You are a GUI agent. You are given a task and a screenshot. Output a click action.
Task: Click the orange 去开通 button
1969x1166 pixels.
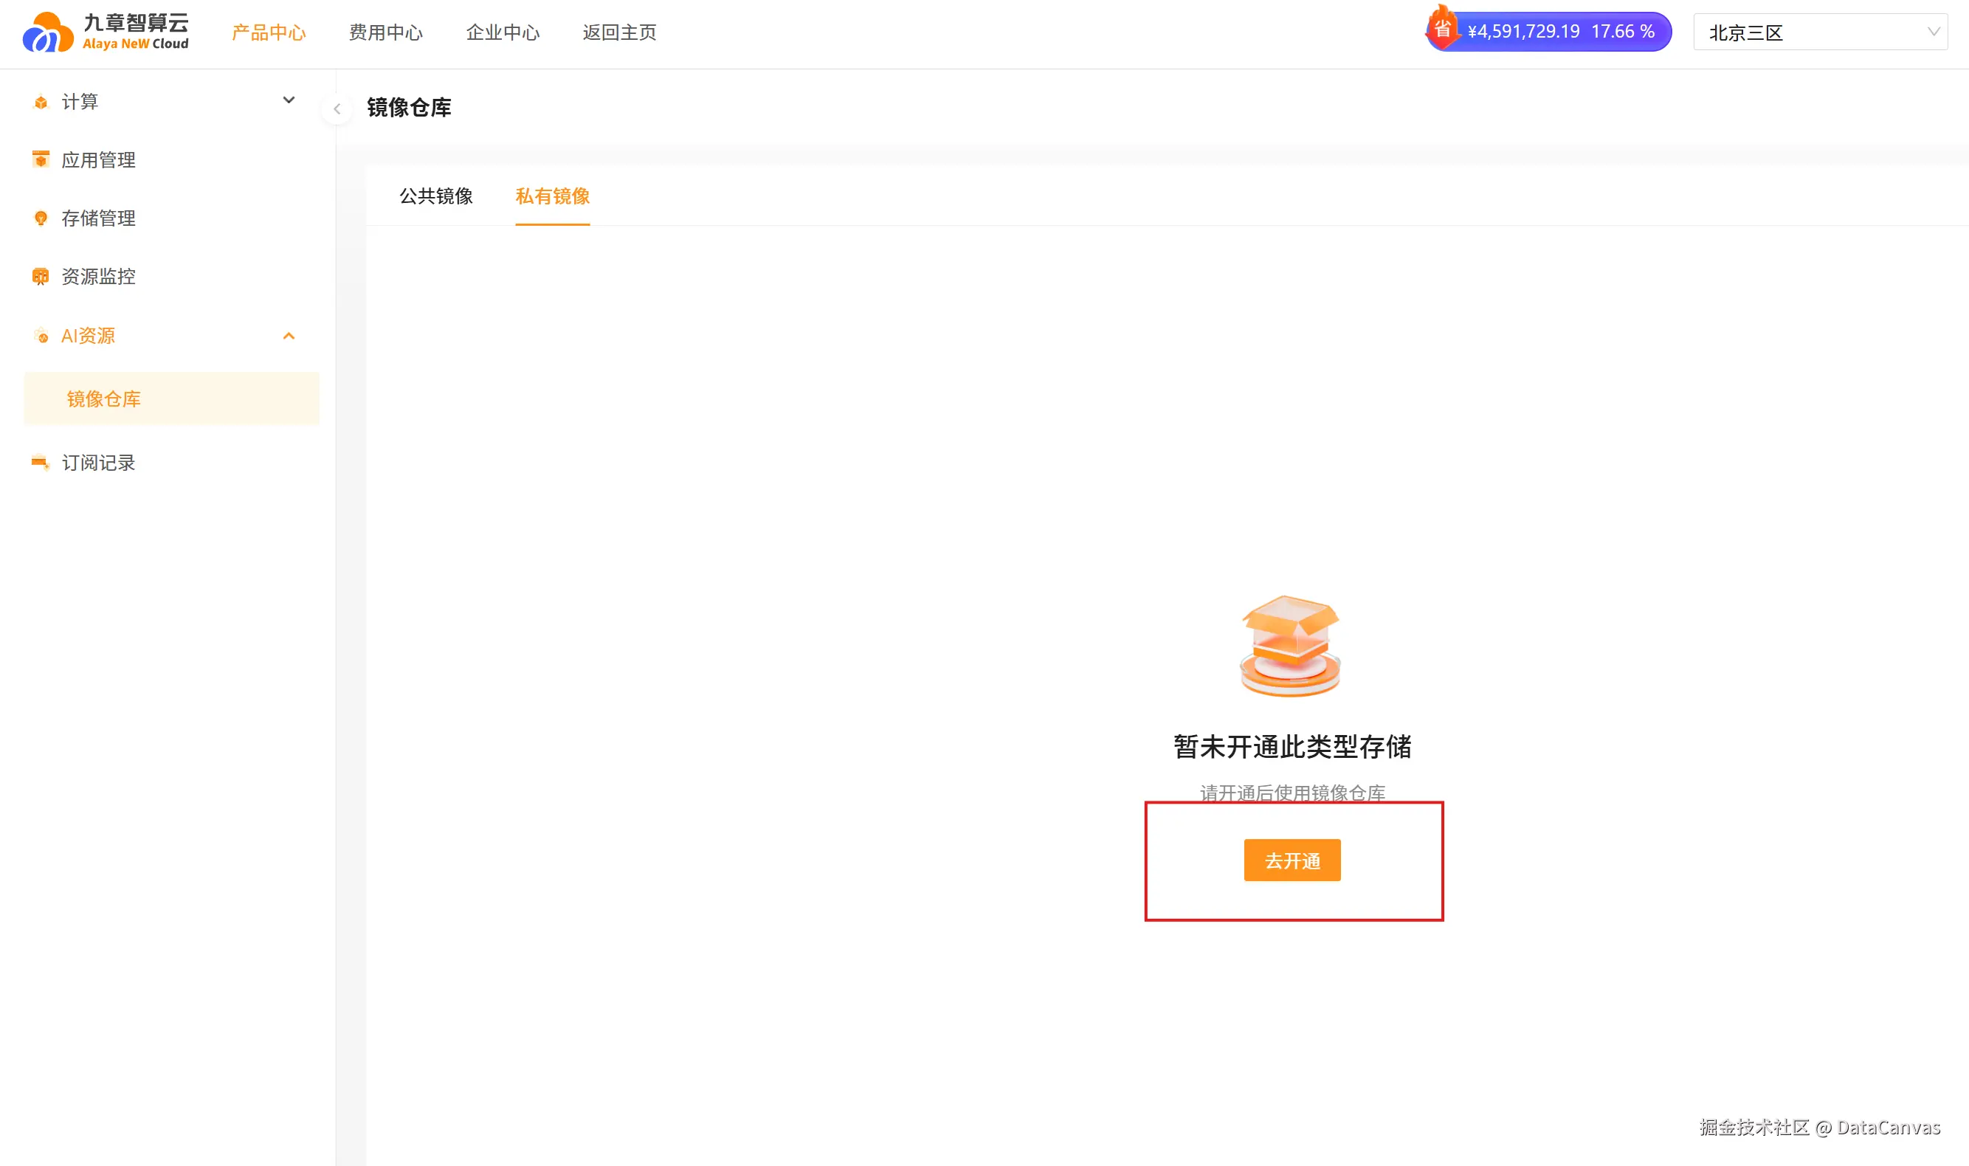1292,860
